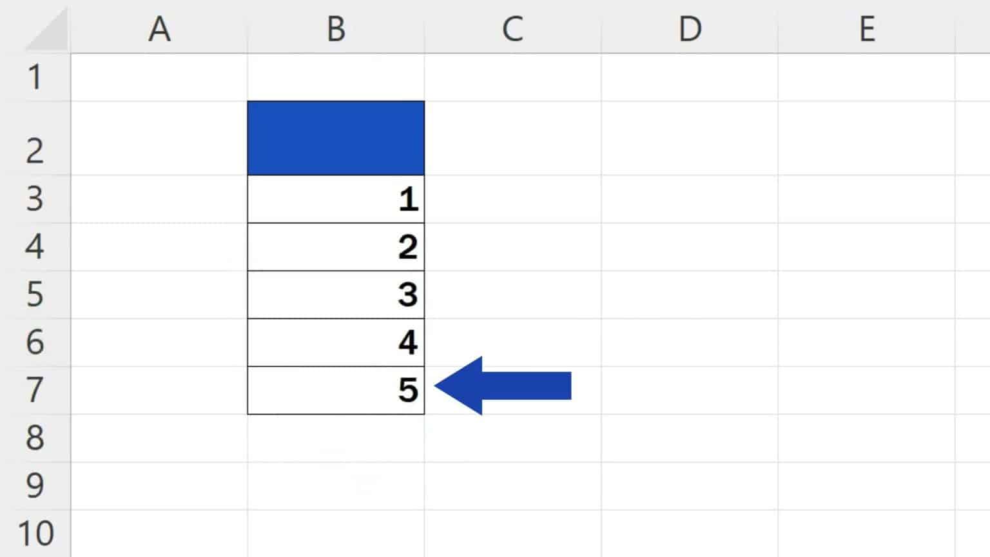
Task: Select column A header
Action: (159, 29)
